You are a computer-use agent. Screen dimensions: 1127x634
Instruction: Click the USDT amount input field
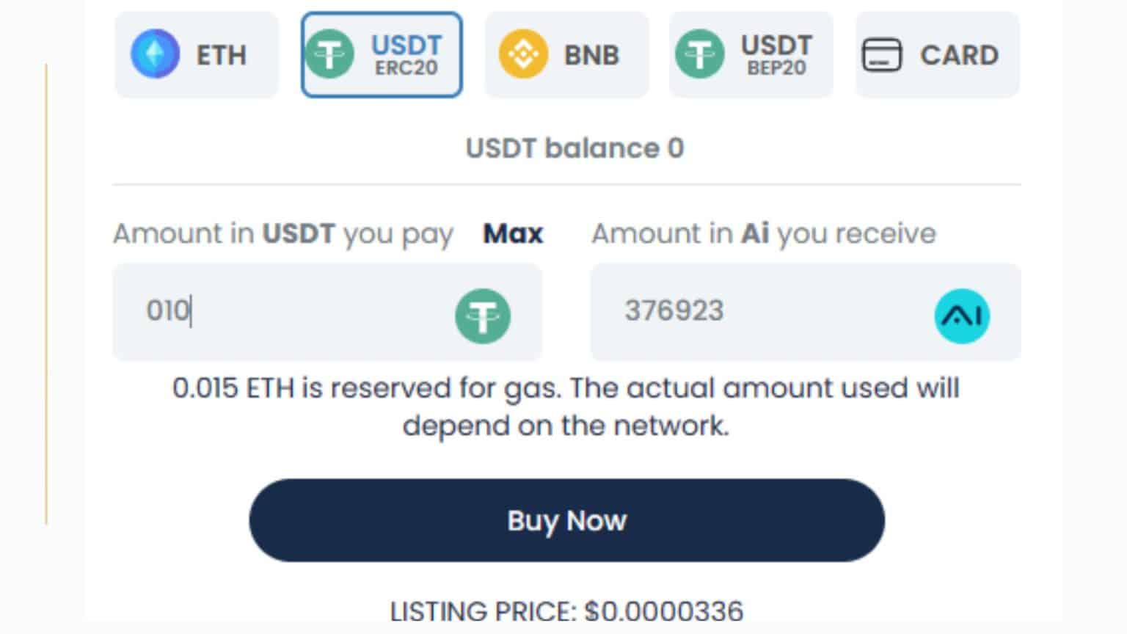pos(293,314)
